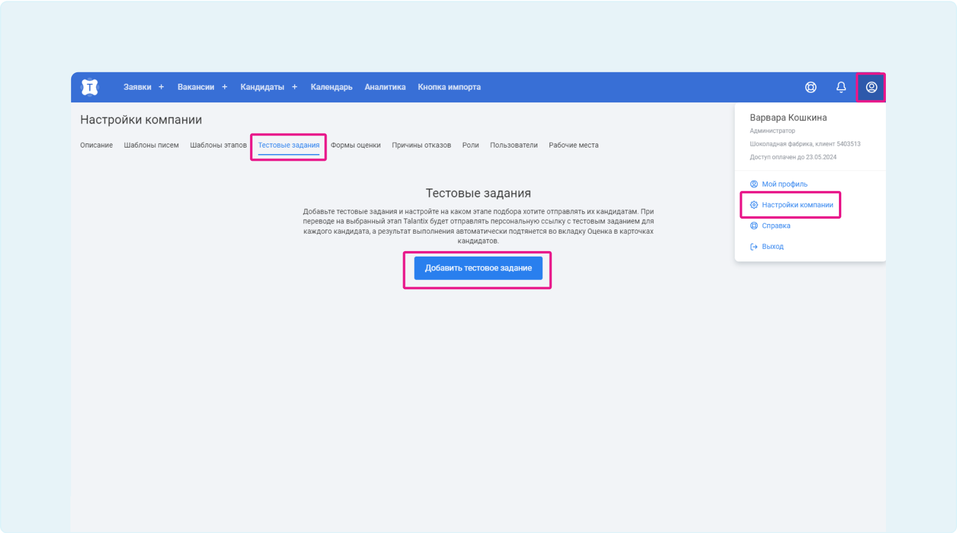Click Добавить тестовое задание button
957x533 pixels.
pyautogui.click(x=479, y=268)
